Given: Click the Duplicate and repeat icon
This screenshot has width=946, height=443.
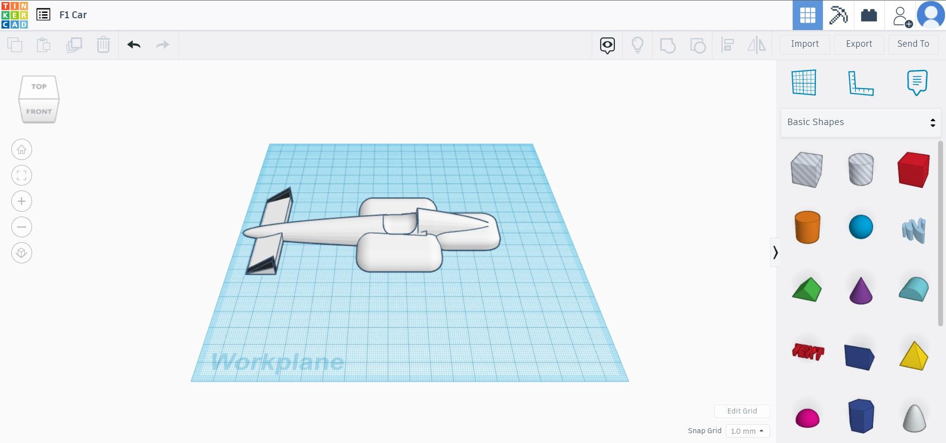Looking at the screenshot, I should [74, 45].
